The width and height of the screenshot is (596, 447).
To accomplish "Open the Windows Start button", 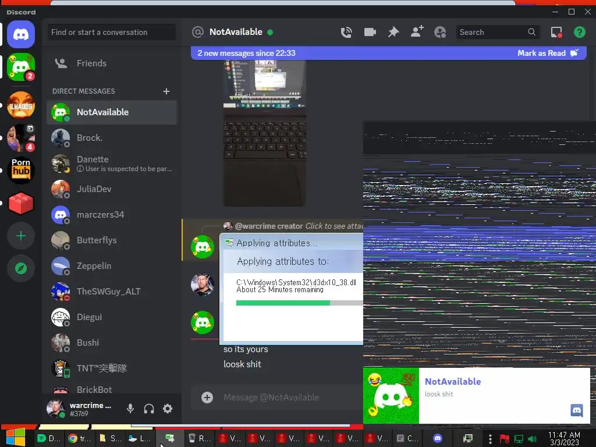I will point(16,438).
